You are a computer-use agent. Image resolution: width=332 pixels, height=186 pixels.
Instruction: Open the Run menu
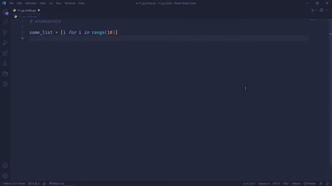point(59,3)
